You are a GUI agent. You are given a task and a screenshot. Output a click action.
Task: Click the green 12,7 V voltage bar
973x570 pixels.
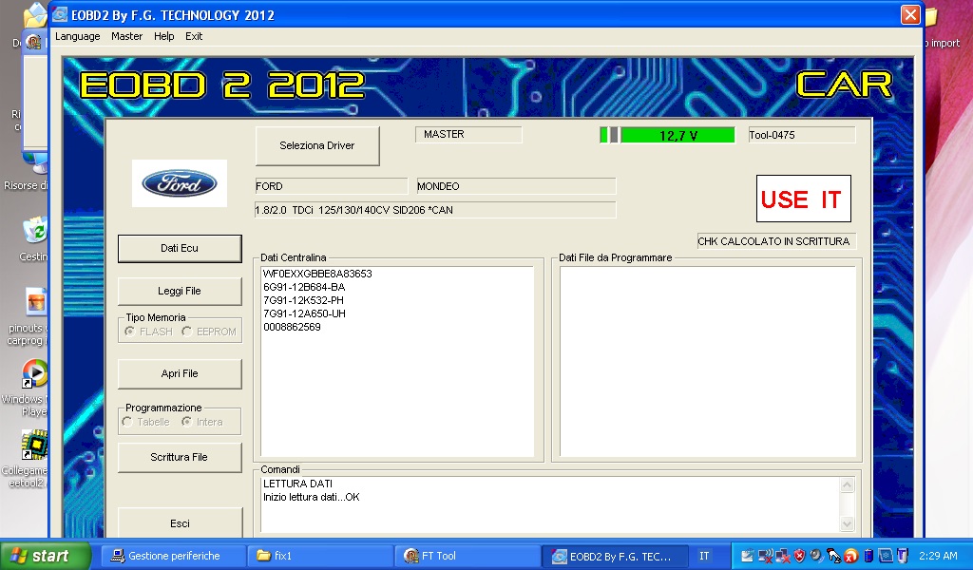tap(677, 135)
